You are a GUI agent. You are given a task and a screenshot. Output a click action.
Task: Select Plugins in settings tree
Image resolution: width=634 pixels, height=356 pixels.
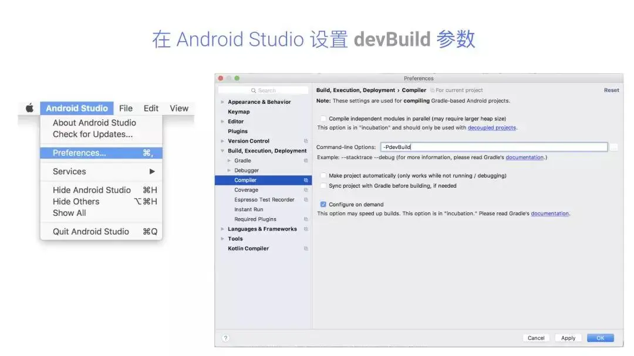point(238,131)
